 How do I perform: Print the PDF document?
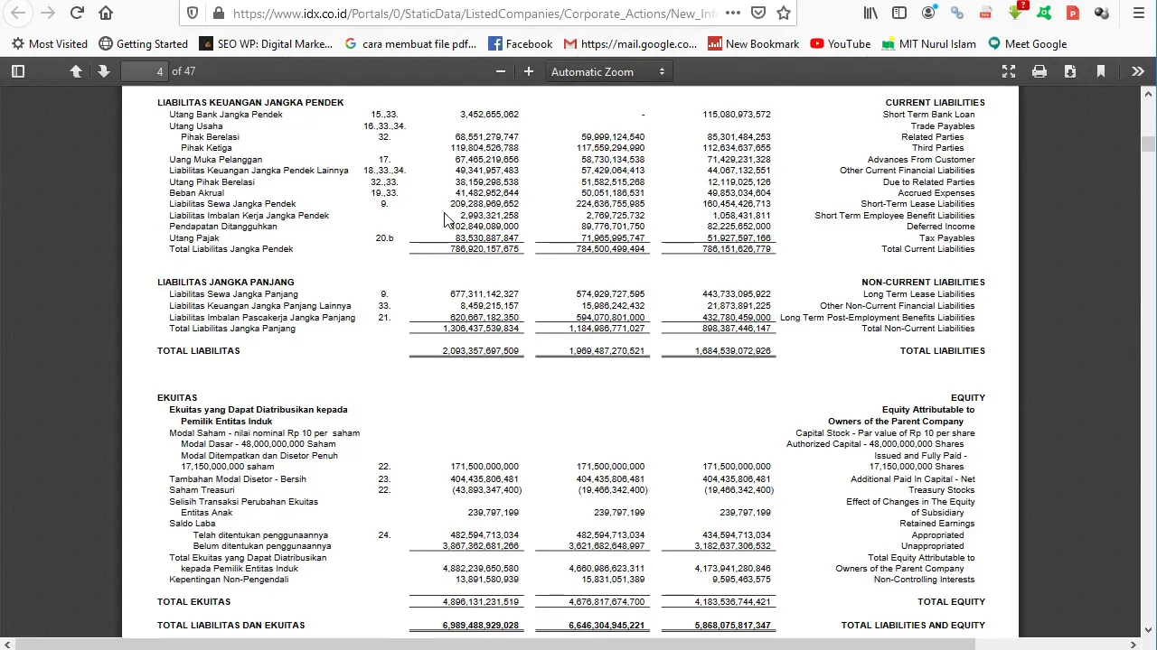click(1039, 71)
